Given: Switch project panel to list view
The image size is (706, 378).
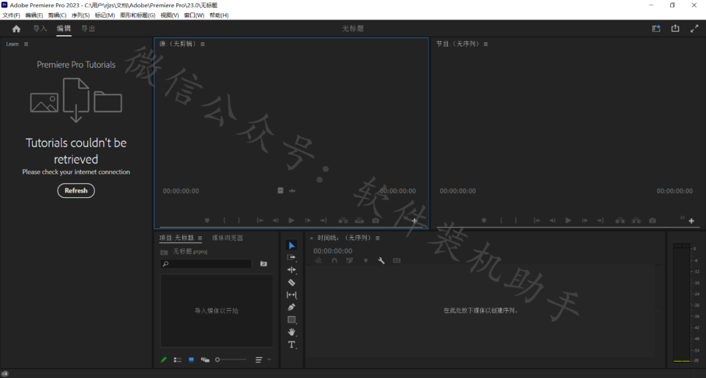Looking at the screenshot, I should [x=177, y=360].
